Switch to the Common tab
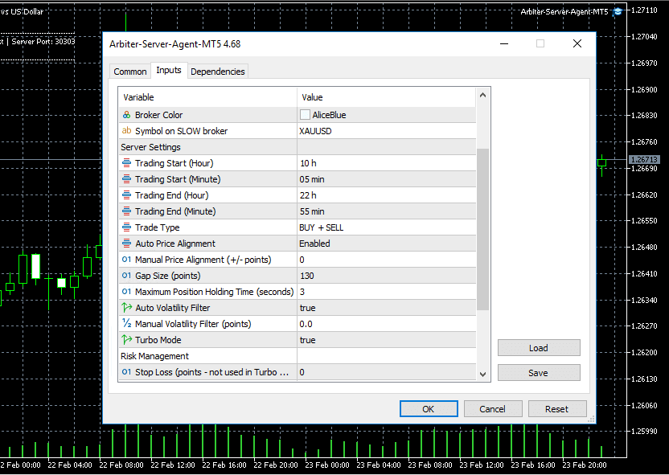Screen dimensions: 669x475 pos(130,72)
